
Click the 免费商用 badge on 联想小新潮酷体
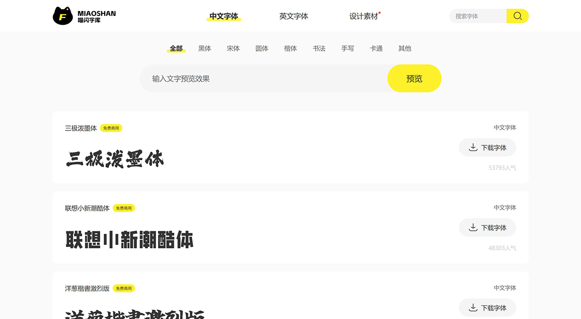(x=124, y=208)
